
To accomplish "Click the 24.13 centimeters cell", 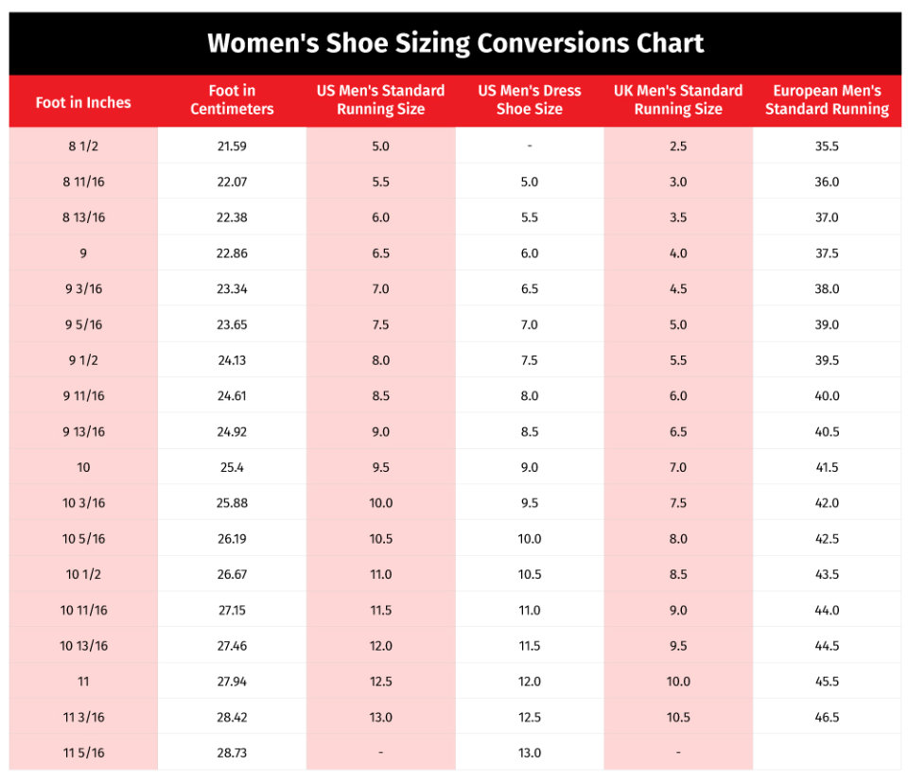I will (232, 360).
